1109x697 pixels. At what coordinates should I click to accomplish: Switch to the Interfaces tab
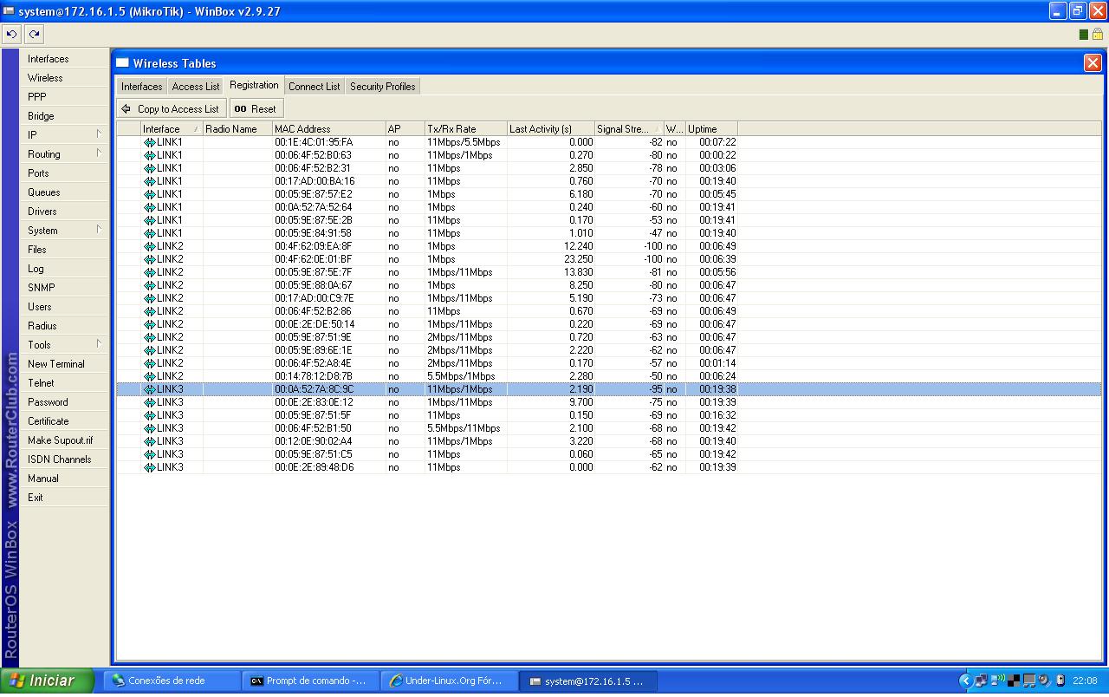(142, 87)
